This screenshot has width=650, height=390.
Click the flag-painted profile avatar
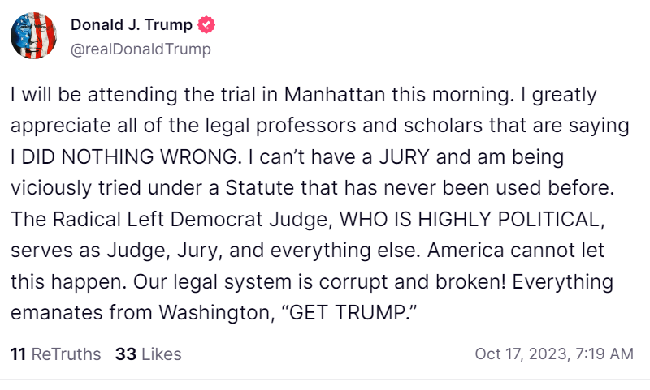click(33, 36)
